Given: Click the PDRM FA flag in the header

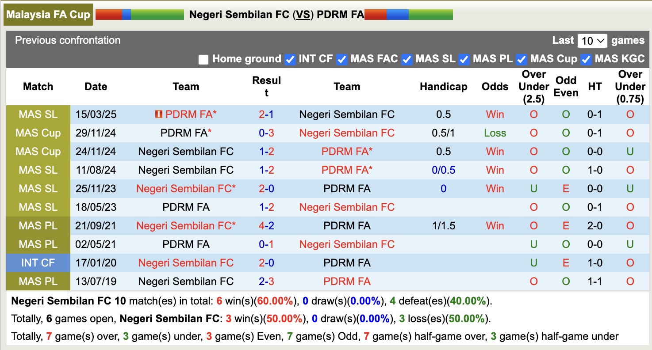Looking at the screenshot, I should 408,14.
